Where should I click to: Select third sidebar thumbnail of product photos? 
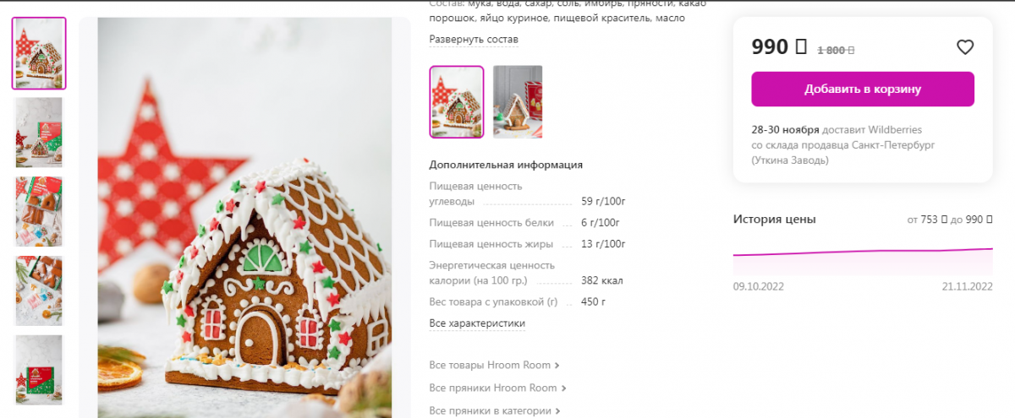point(39,211)
